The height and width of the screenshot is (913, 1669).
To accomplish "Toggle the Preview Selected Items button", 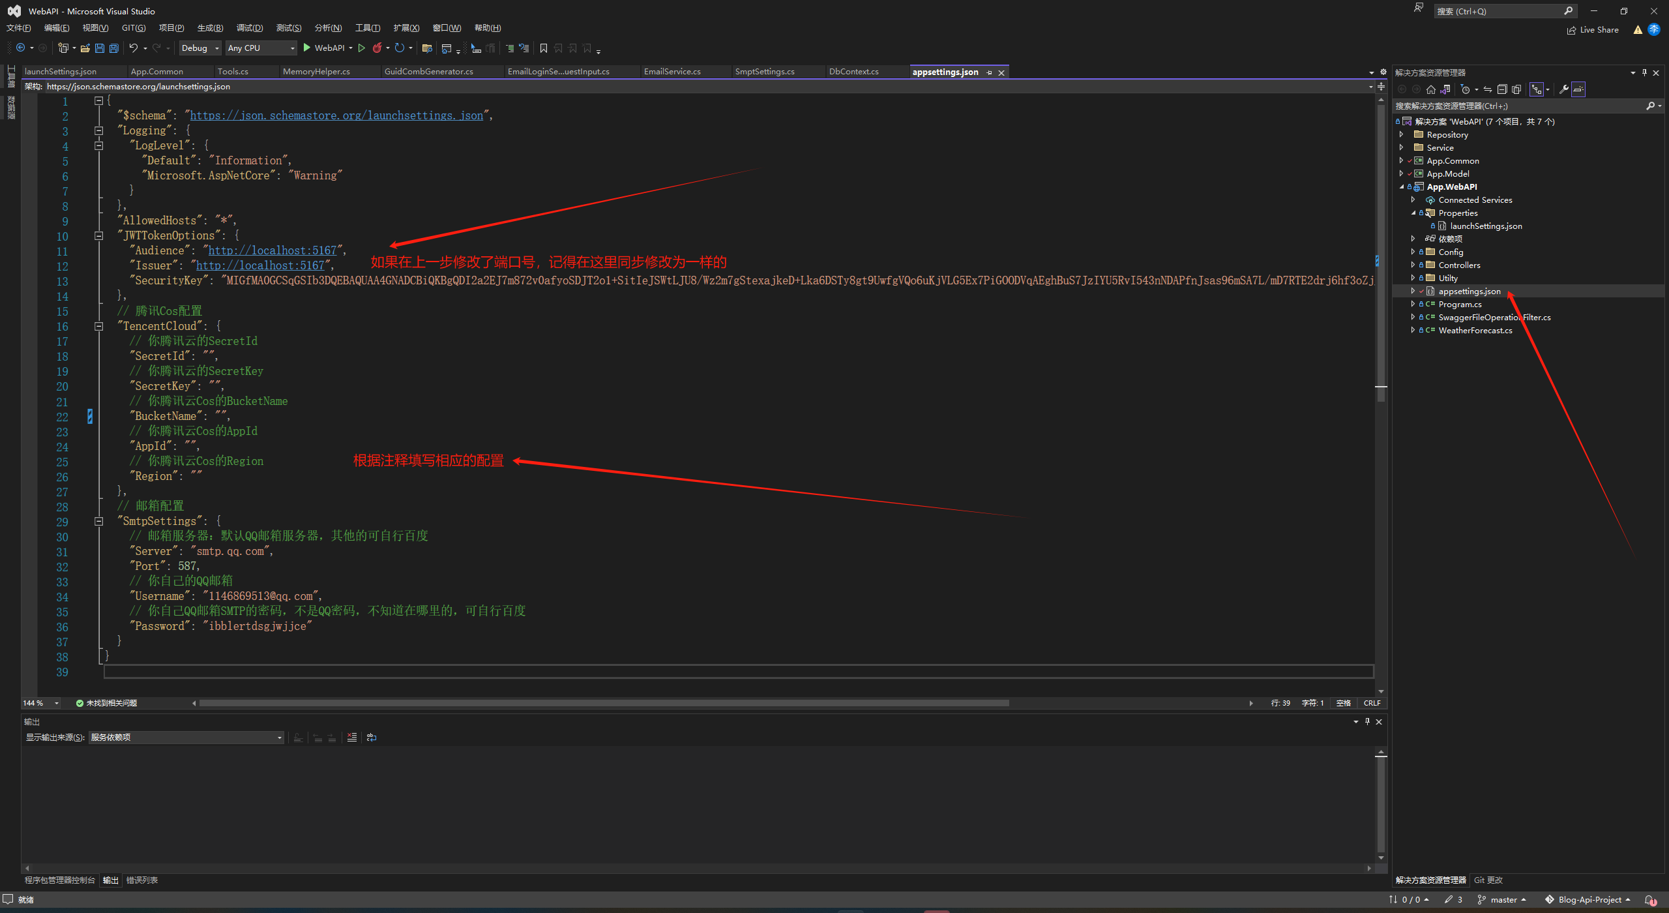I will coord(1578,89).
